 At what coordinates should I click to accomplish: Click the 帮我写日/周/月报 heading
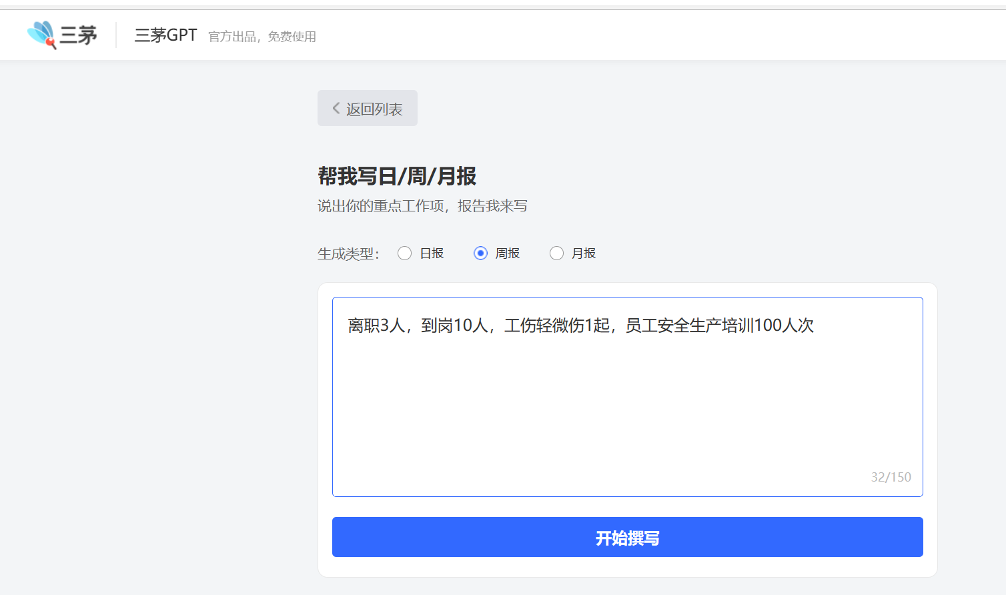pos(397,176)
